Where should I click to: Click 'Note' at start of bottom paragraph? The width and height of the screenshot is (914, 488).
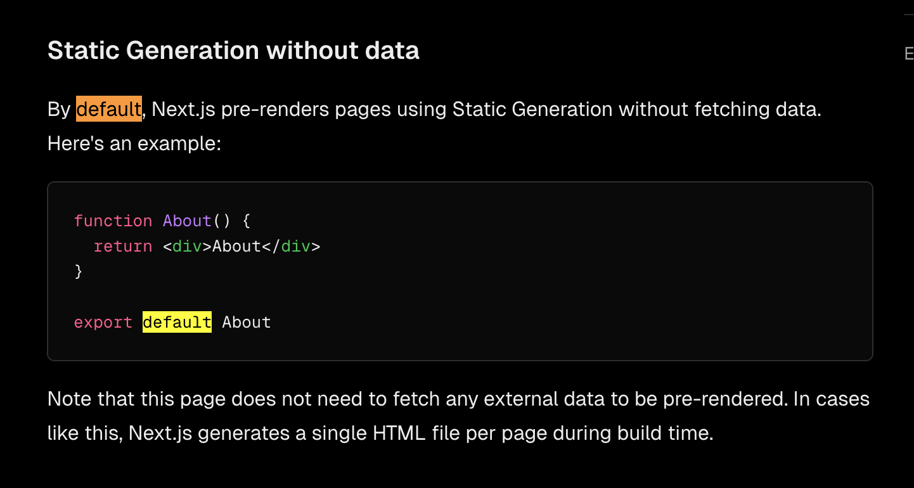[x=69, y=399]
